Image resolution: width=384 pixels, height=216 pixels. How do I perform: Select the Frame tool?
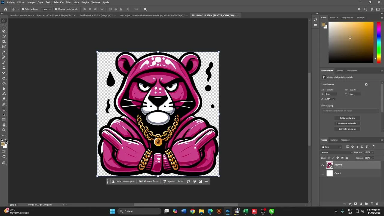click(x=4, y=47)
